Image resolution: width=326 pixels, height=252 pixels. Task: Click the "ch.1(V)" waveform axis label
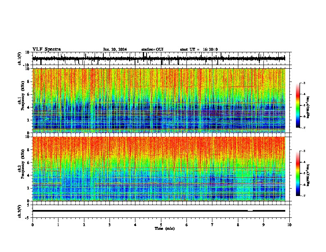click(x=20, y=58)
